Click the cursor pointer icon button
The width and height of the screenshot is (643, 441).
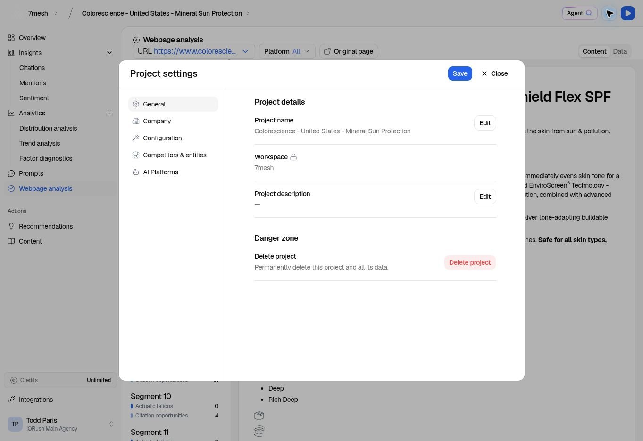point(609,13)
